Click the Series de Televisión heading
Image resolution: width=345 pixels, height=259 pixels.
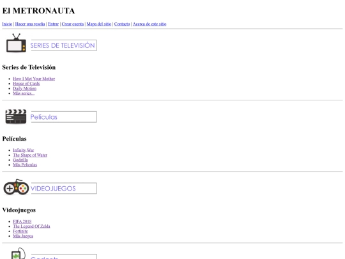(29, 67)
